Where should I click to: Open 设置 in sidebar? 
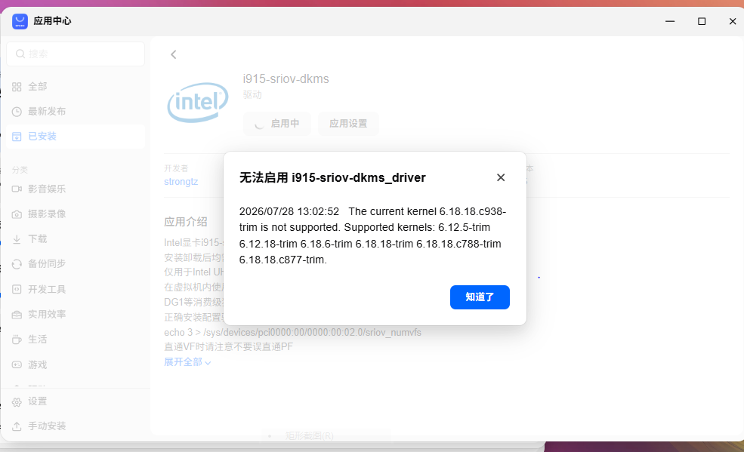(x=76, y=401)
